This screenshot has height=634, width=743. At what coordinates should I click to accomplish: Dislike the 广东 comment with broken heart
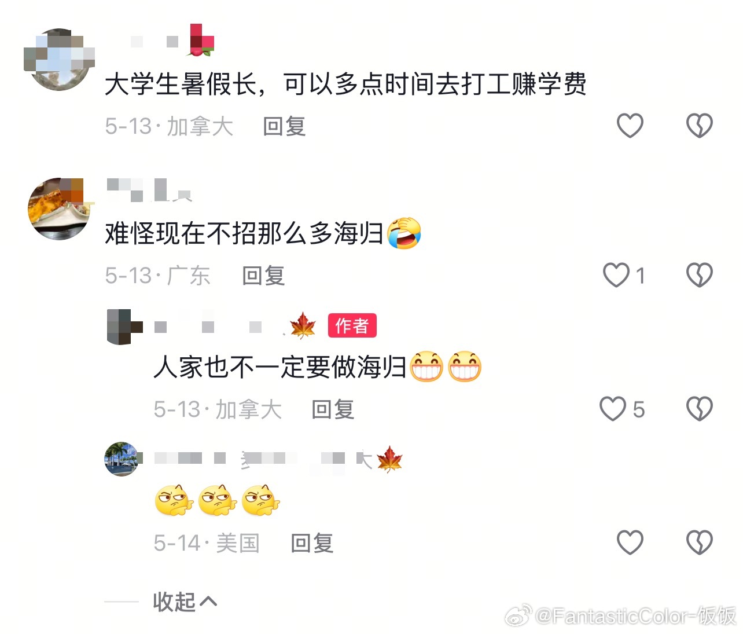point(699,275)
